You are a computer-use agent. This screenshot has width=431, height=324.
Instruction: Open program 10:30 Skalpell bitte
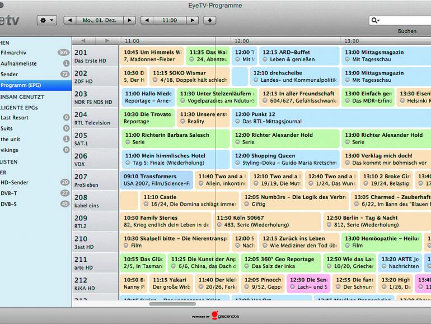[x=175, y=242]
